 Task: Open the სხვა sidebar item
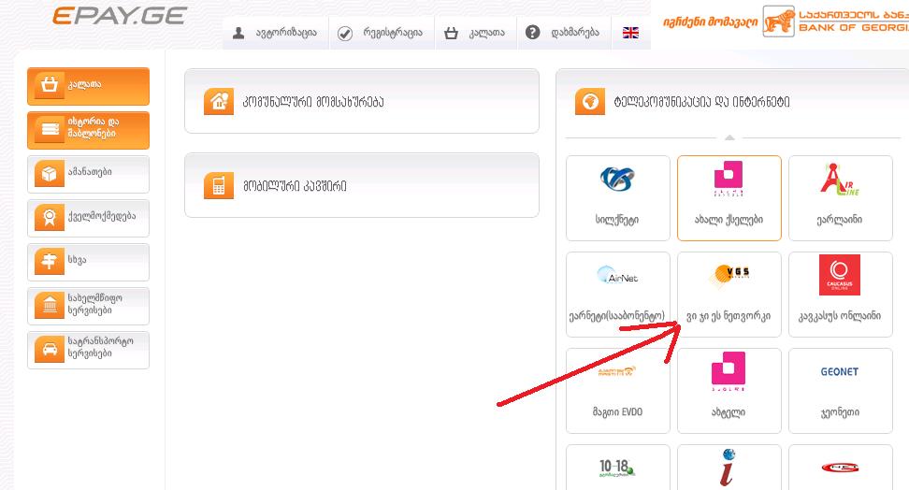(88, 262)
